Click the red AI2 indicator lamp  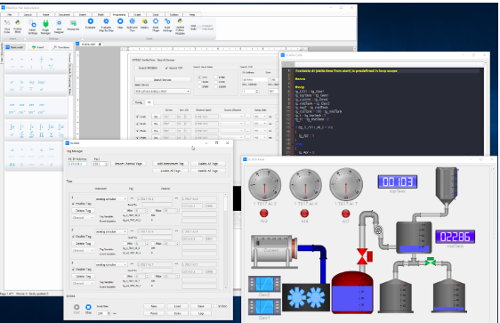pos(263,213)
